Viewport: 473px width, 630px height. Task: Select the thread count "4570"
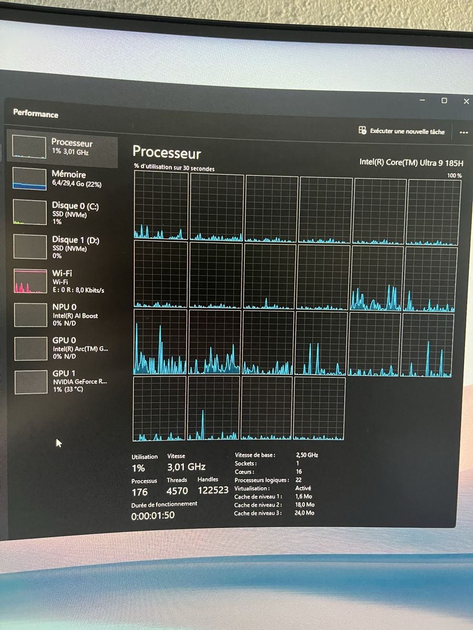(x=177, y=491)
